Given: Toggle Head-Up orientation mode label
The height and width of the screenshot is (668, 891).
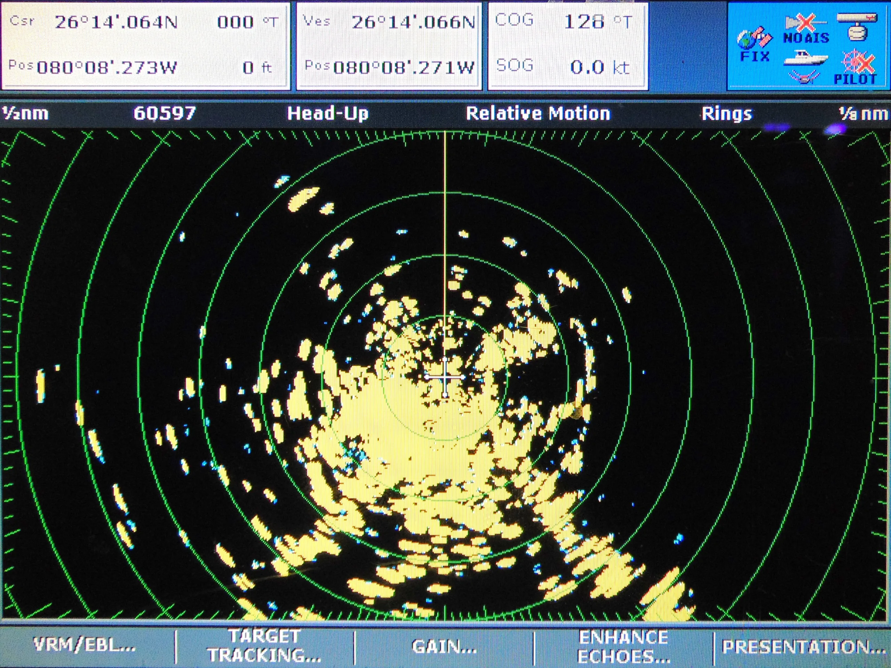Looking at the screenshot, I should (328, 113).
